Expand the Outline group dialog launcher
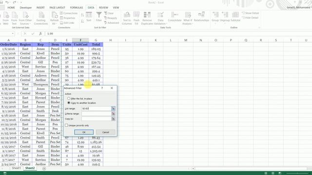312x175 pixels. pos(259,28)
